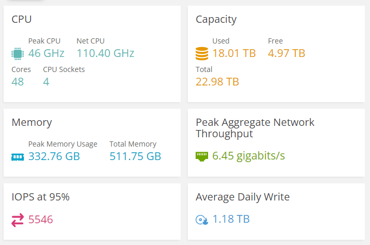Click the IOPS swap arrows icon
370x245 pixels.
click(x=18, y=220)
